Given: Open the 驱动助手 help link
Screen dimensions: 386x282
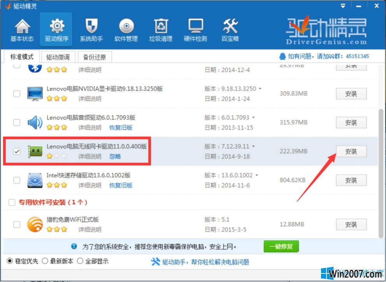Looking at the screenshot, I should click(205, 262).
